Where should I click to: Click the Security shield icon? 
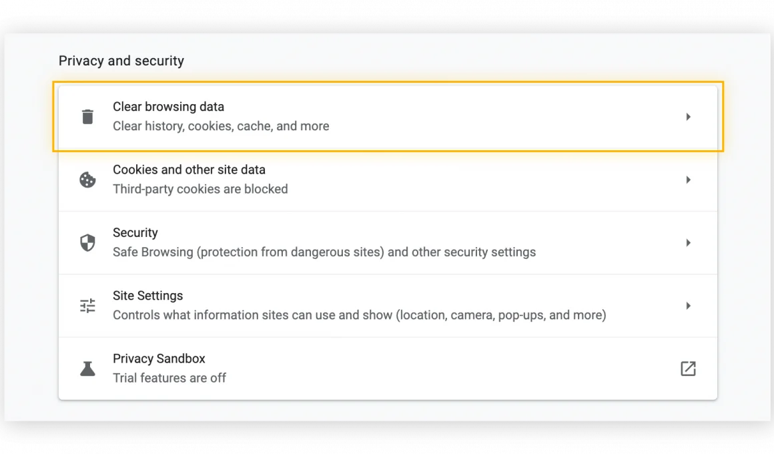[87, 243]
